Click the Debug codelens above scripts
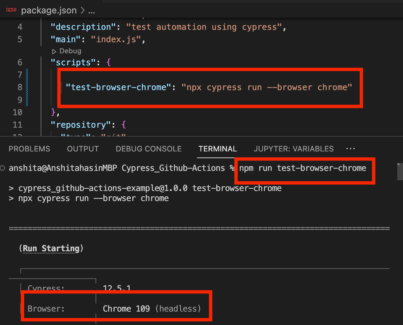The height and width of the screenshot is (325, 403). [70, 51]
